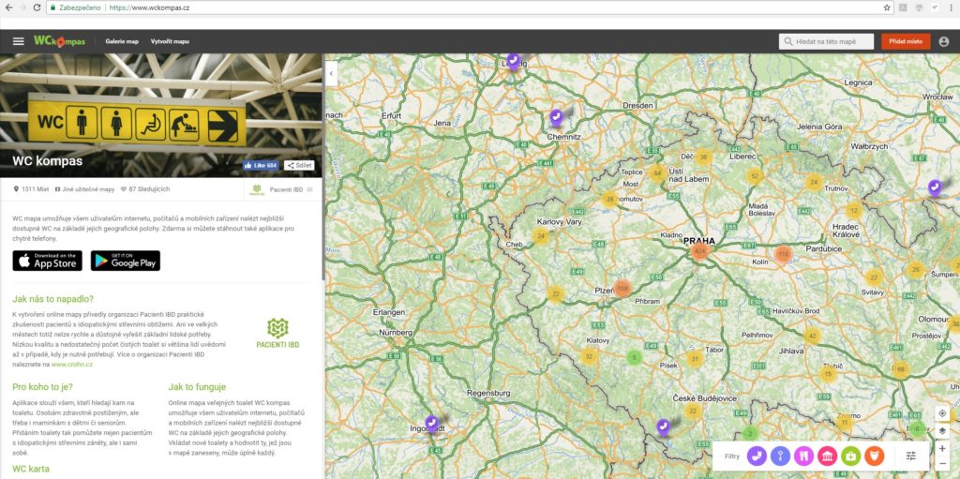Collapse the left info panel arrow

[331, 73]
